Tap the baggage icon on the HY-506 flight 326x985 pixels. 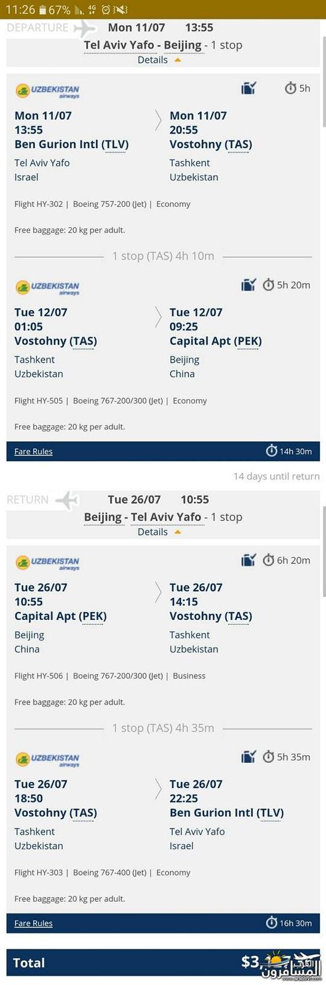point(248,560)
